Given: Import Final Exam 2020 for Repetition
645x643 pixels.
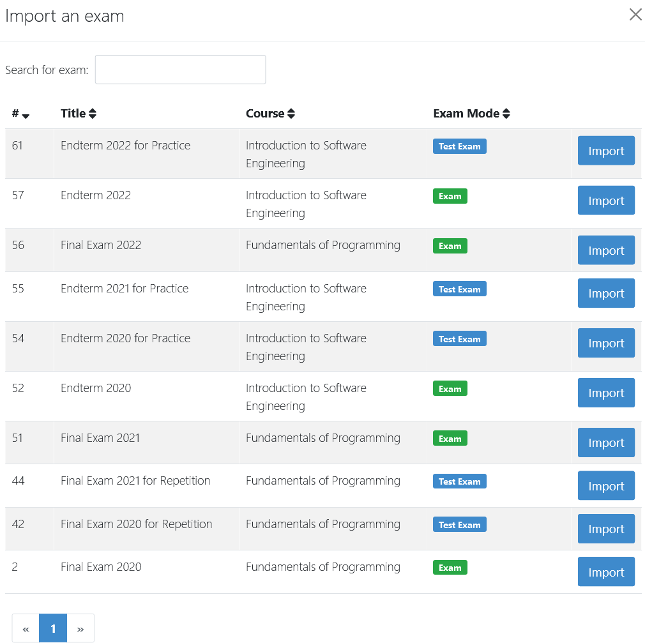Looking at the screenshot, I should [605, 528].
